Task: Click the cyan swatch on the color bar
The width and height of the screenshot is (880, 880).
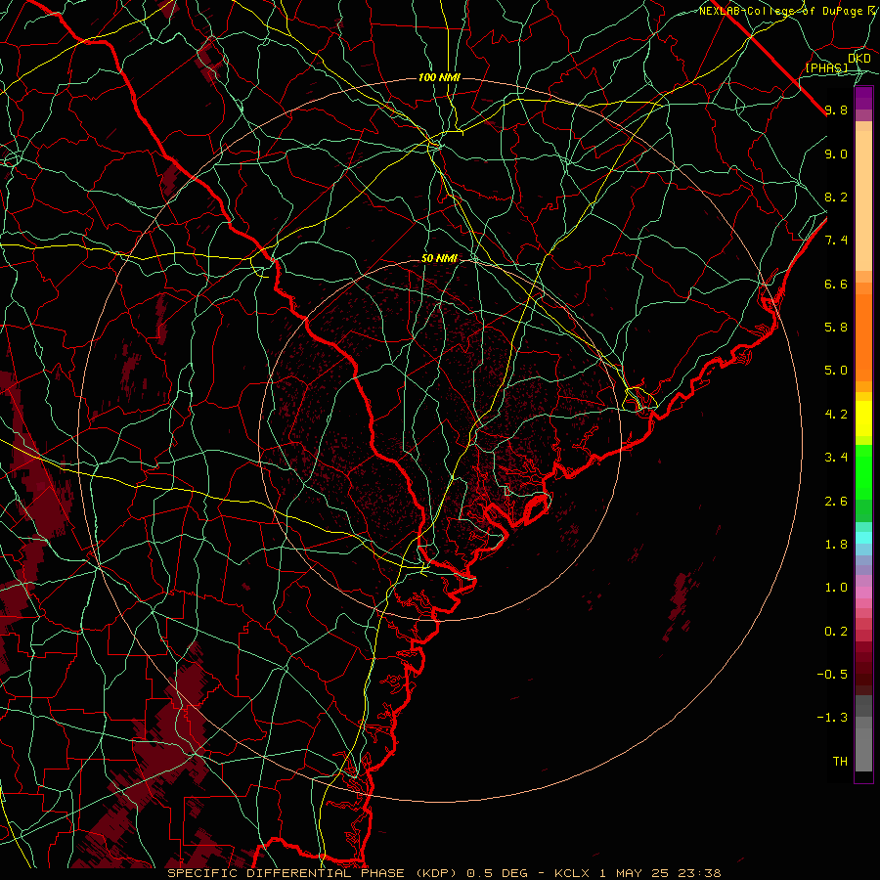Action: pos(863,538)
